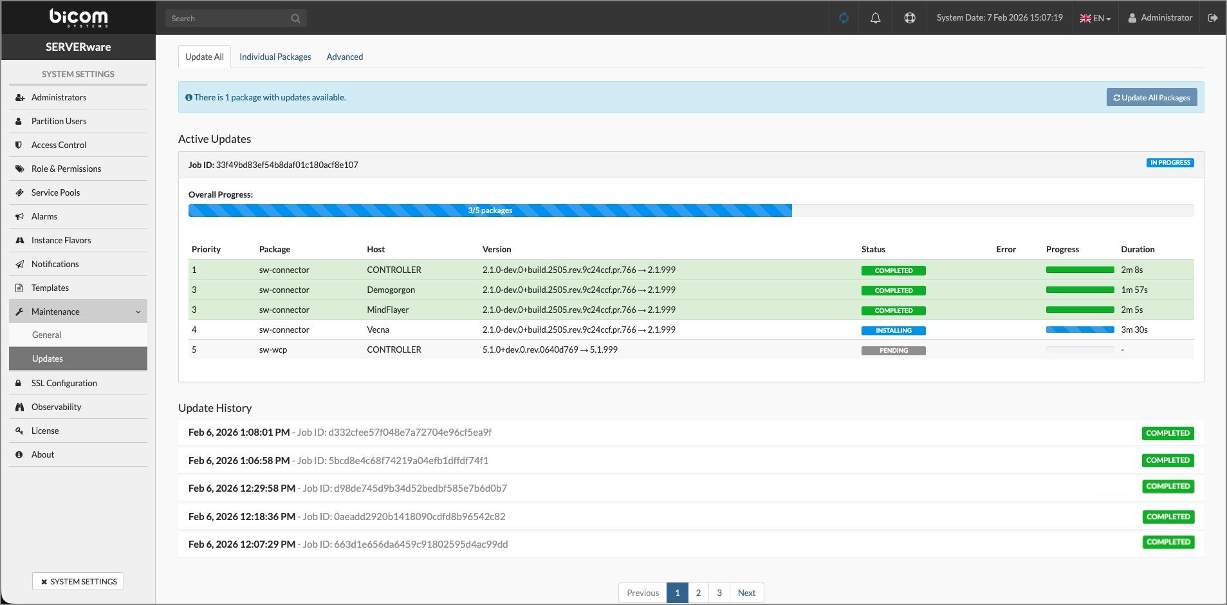Image resolution: width=1227 pixels, height=605 pixels.
Task: Expand history job d332cfee from 1:08:01 PM
Action: tap(691, 433)
